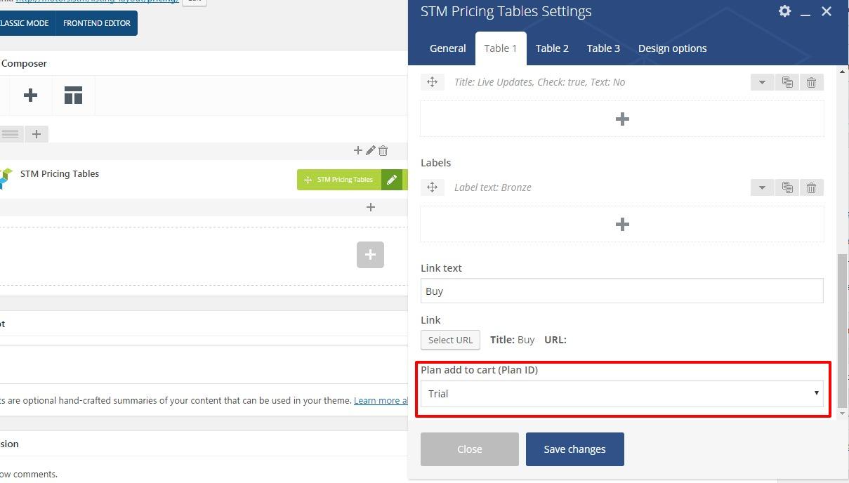Save changes to pricing table
The height and width of the screenshot is (483, 849).
(574, 449)
